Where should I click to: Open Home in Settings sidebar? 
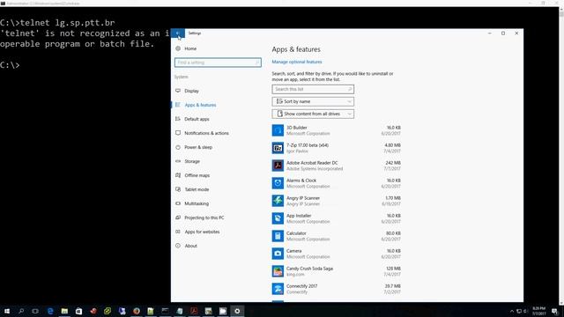pyautogui.click(x=190, y=48)
